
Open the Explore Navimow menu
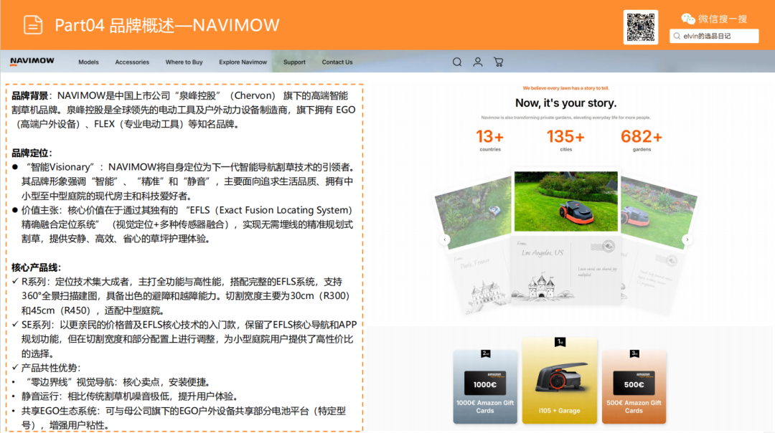click(243, 62)
